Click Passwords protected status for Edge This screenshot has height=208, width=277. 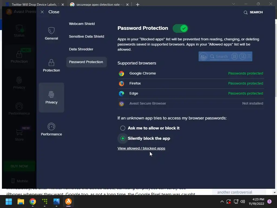click(x=246, y=93)
